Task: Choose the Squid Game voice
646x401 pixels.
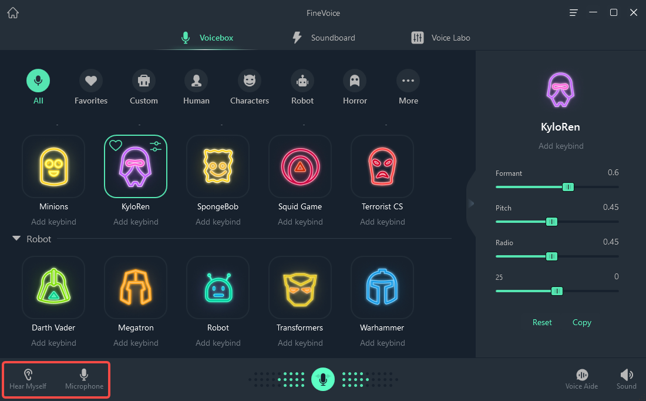Action: (x=300, y=166)
